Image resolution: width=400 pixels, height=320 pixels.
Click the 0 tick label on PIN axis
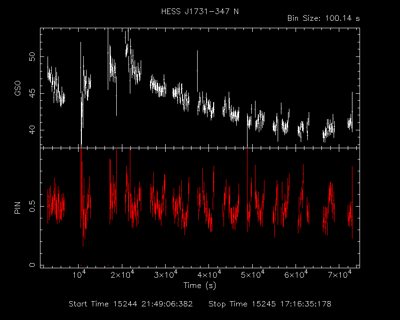click(x=32, y=265)
